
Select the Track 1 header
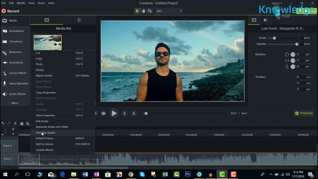(9, 159)
